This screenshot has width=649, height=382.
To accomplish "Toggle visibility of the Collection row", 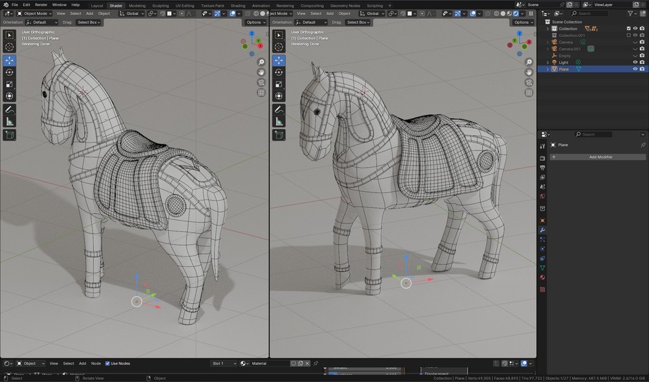I will 635,28.
